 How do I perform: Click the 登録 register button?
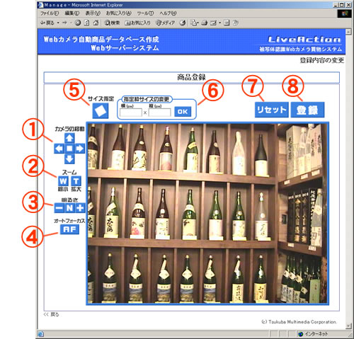coord(307,110)
